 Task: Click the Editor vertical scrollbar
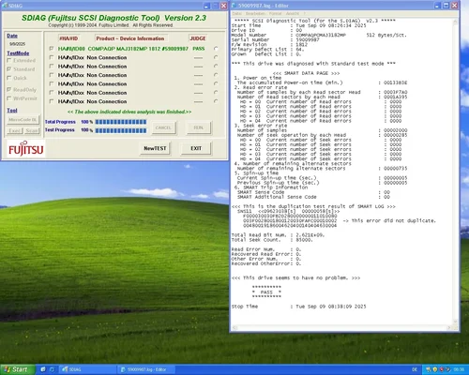point(455,172)
